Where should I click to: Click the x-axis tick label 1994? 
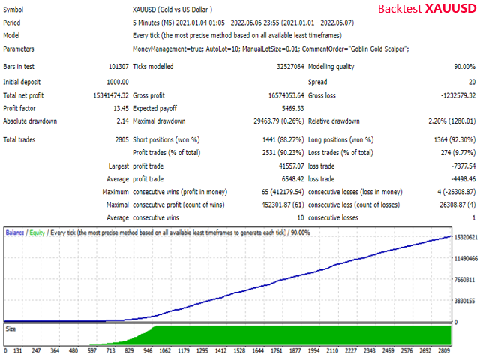coord(313,350)
